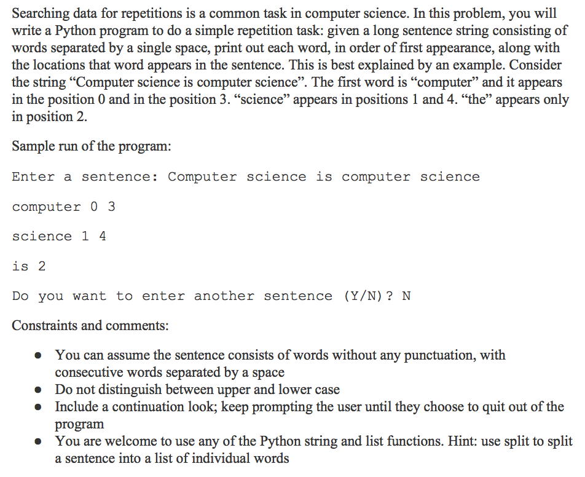Click the 'Enter a sentence:' prompt line
The image size is (585, 477).
pyautogui.click(x=246, y=176)
